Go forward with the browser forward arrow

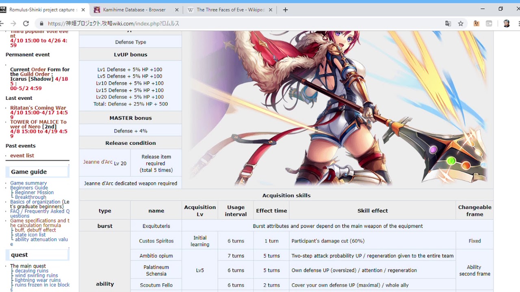tap(13, 24)
